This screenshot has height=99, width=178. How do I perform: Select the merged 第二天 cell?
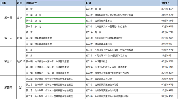tap(8, 38)
